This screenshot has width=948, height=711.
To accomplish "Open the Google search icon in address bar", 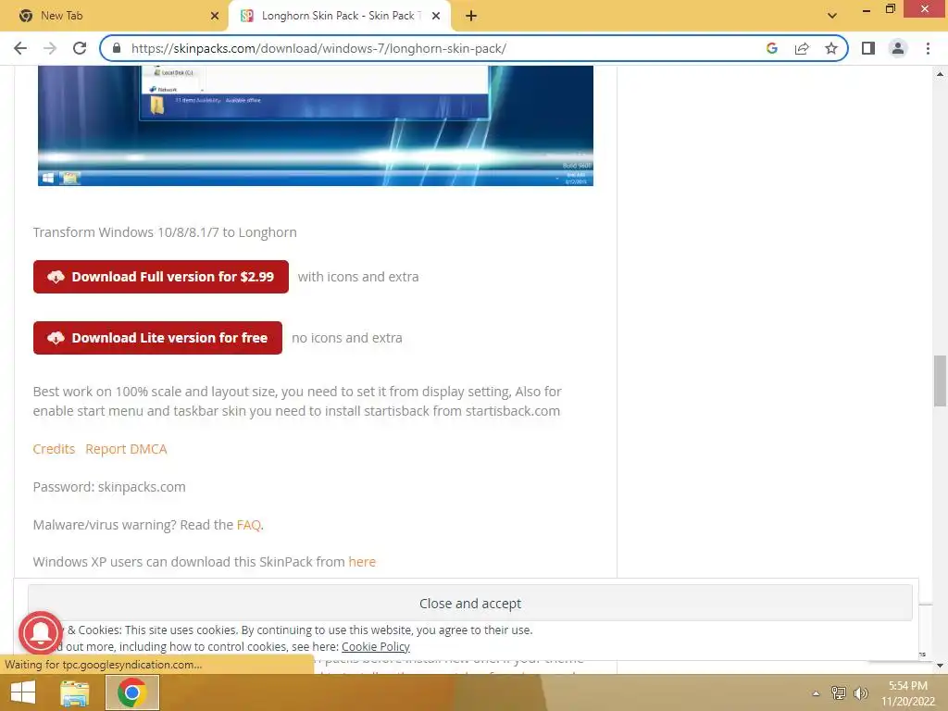I will pos(771,48).
